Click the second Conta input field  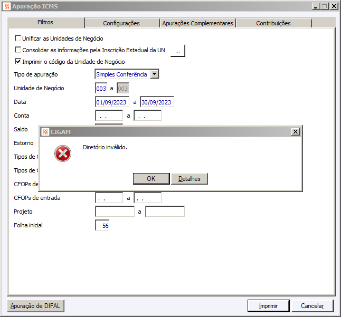click(x=148, y=116)
